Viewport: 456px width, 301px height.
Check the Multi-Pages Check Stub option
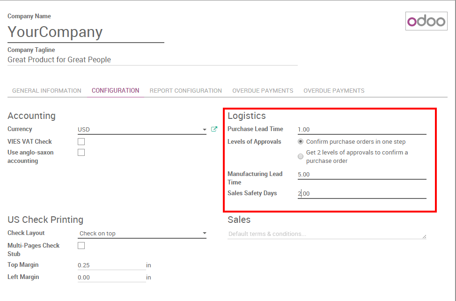[81, 245]
